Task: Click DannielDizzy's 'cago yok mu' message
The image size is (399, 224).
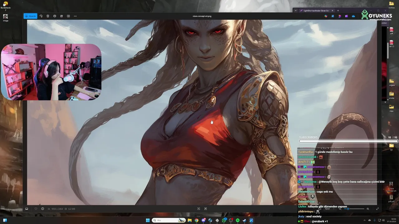Action: pyautogui.click(x=315, y=192)
